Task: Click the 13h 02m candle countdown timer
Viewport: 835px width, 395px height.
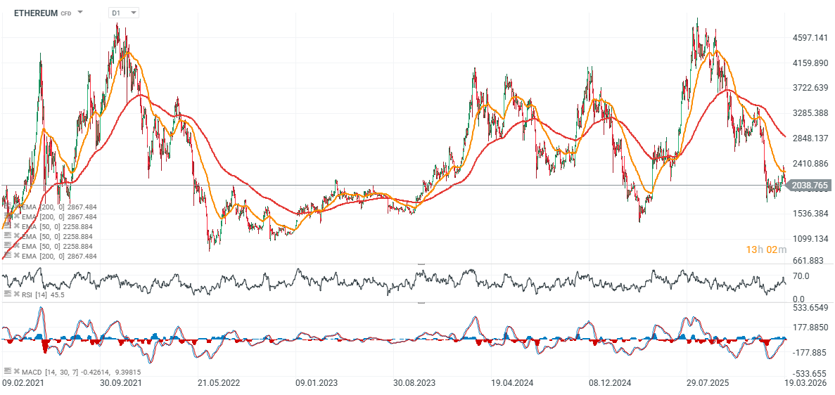Action: point(765,250)
